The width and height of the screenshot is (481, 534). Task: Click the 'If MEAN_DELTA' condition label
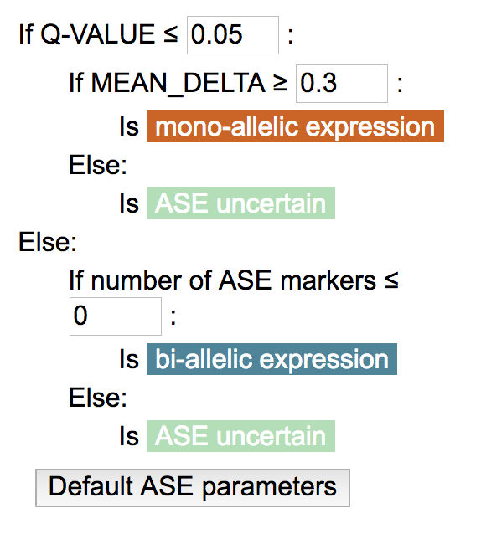[167, 83]
